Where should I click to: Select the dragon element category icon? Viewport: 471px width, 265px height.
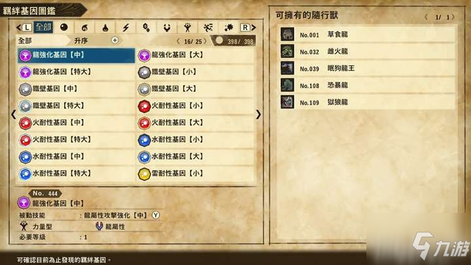point(167,27)
